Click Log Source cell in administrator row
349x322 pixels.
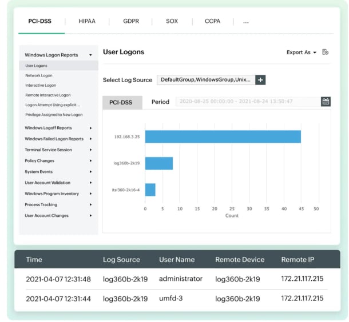[125, 279]
